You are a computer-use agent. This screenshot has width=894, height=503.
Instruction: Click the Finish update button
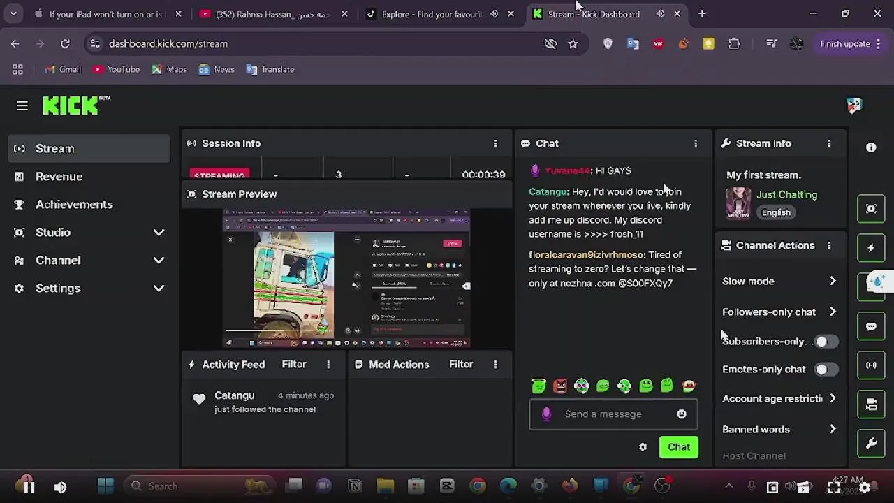[x=850, y=43]
